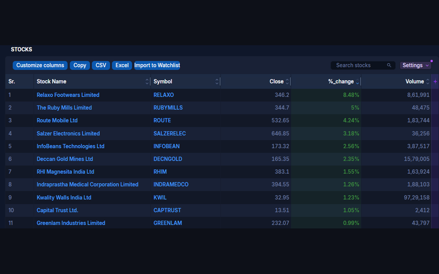Select close price 532.65
The width and height of the screenshot is (439, 274).
[x=280, y=121]
